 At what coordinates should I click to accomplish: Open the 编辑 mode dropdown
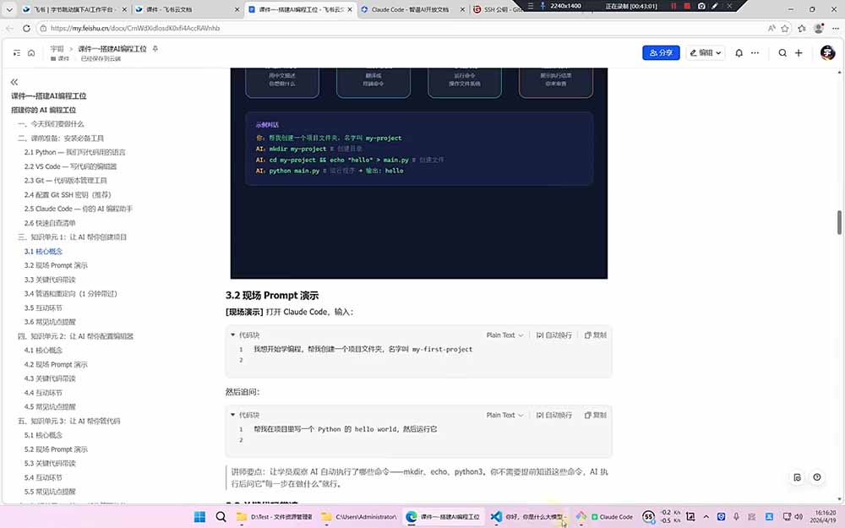tap(705, 52)
